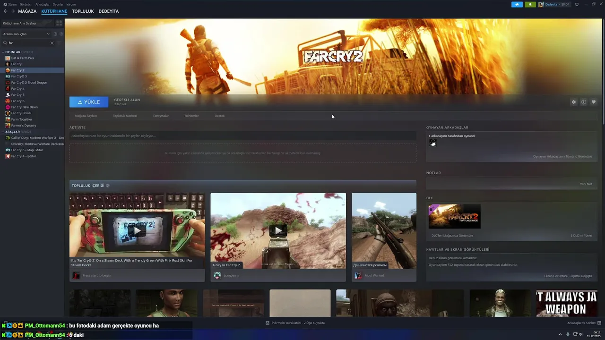Go to the TOPLULUK tab
The height and width of the screenshot is (340, 605).
click(83, 11)
